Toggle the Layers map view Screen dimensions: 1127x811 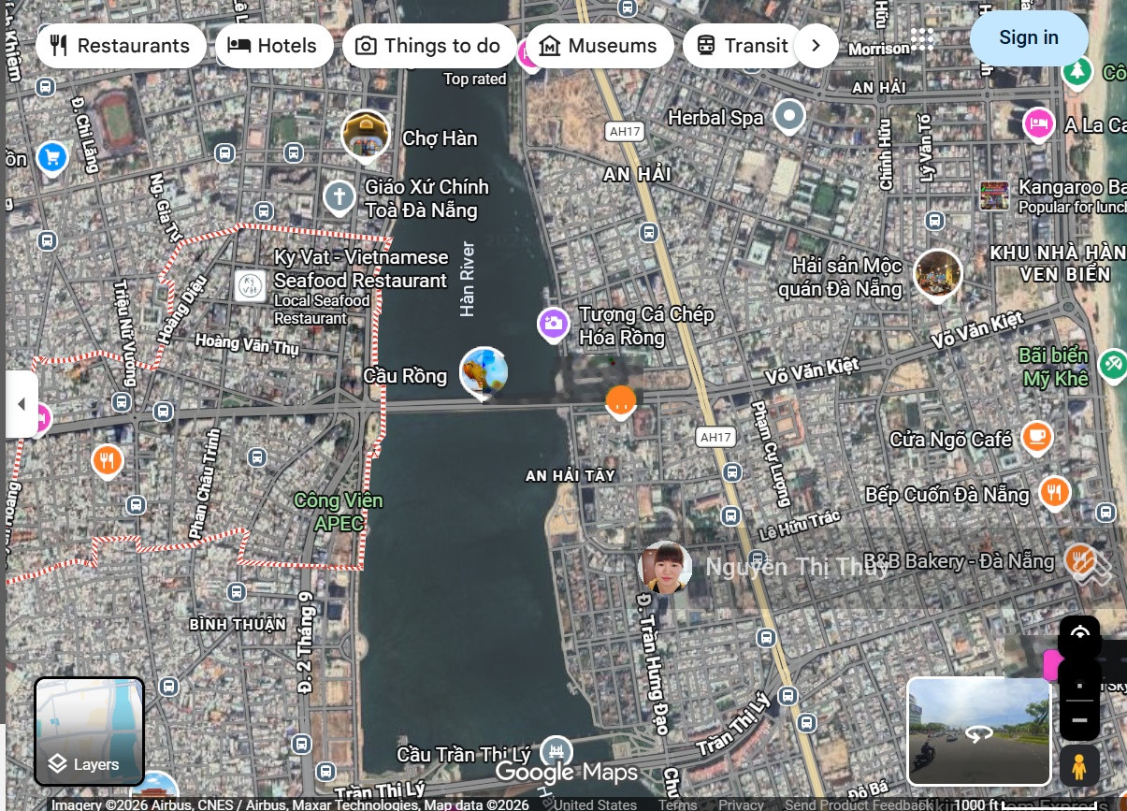(x=90, y=731)
